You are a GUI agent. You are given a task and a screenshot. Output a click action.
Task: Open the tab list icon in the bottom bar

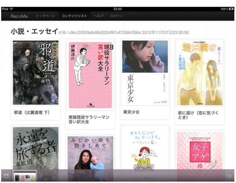pos(229,175)
